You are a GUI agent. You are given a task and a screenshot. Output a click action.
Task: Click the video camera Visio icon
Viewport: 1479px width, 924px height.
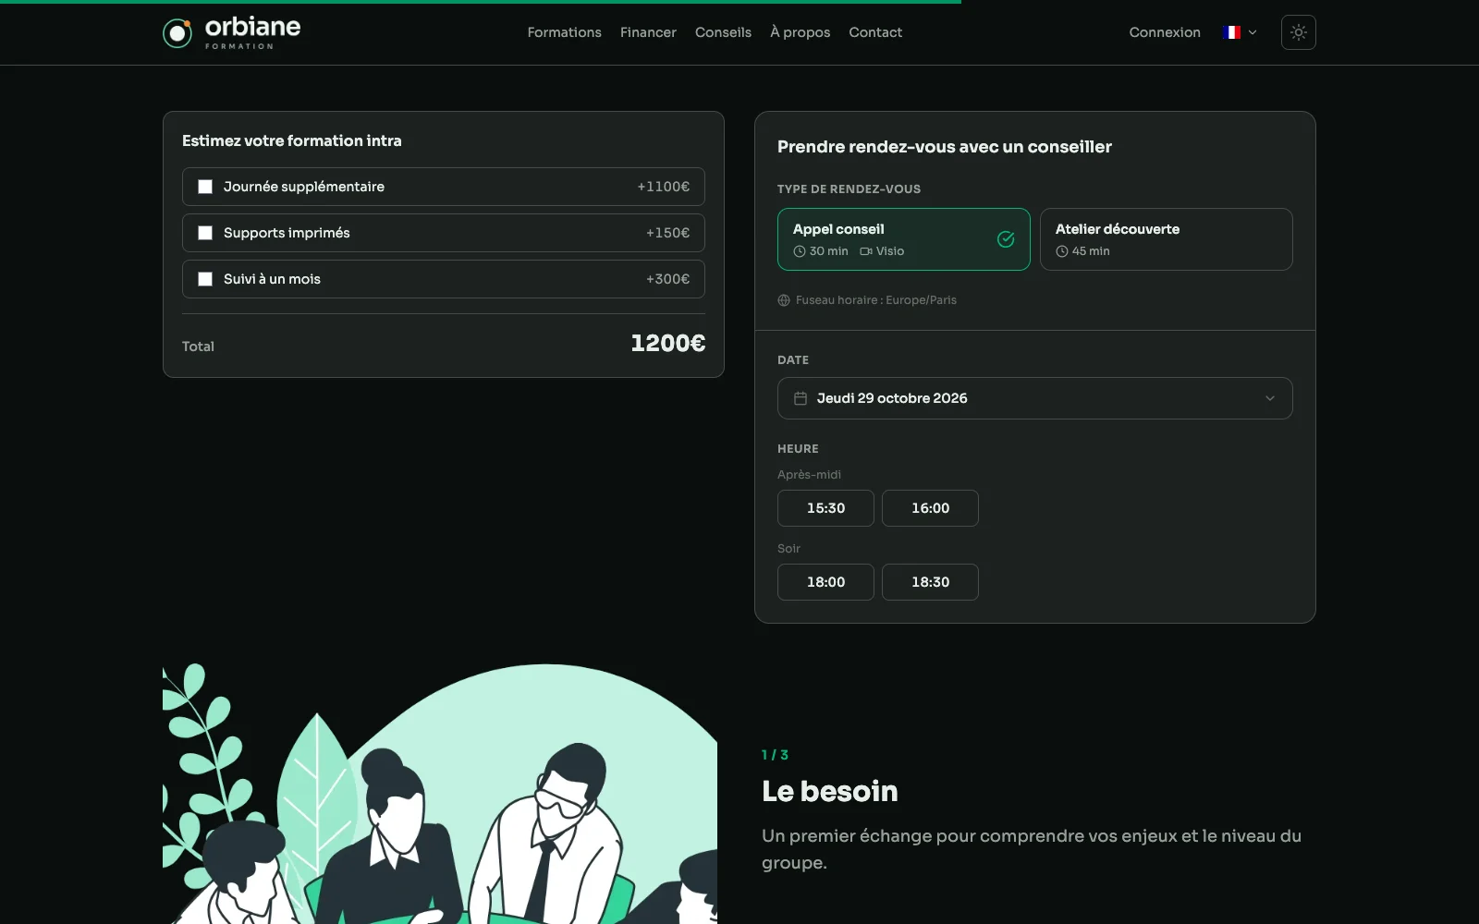(x=866, y=251)
